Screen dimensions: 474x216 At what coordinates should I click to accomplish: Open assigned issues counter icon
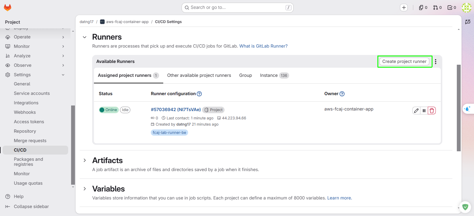[423, 8]
